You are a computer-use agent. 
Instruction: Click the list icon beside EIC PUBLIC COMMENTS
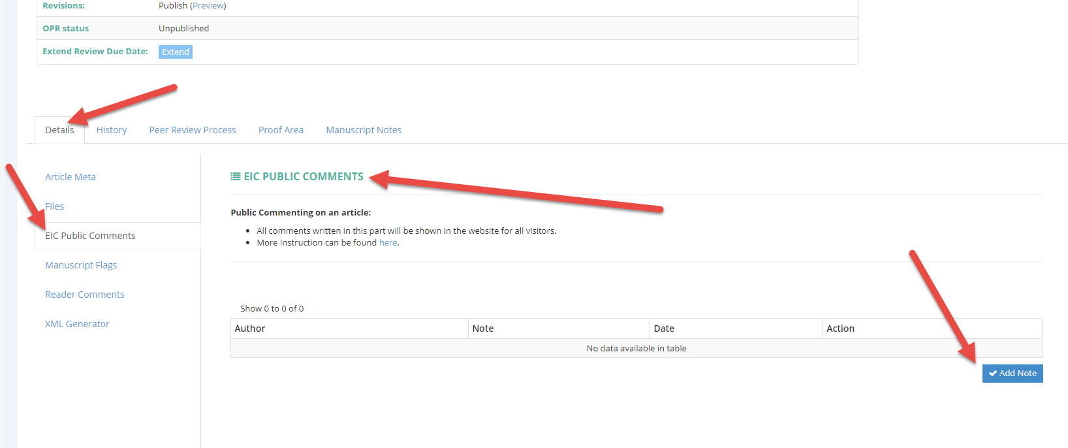[236, 176]
